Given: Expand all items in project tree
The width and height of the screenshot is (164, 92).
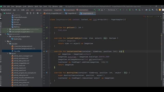Looking at the screenshot, I should click(x=30, y=13).
